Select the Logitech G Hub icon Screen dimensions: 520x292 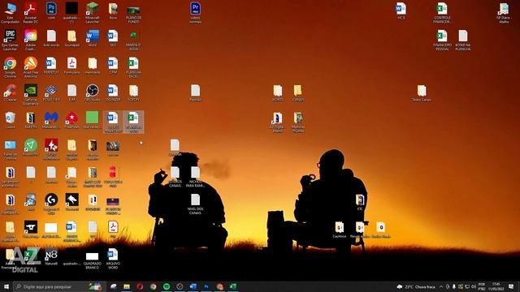click(51, 204)
